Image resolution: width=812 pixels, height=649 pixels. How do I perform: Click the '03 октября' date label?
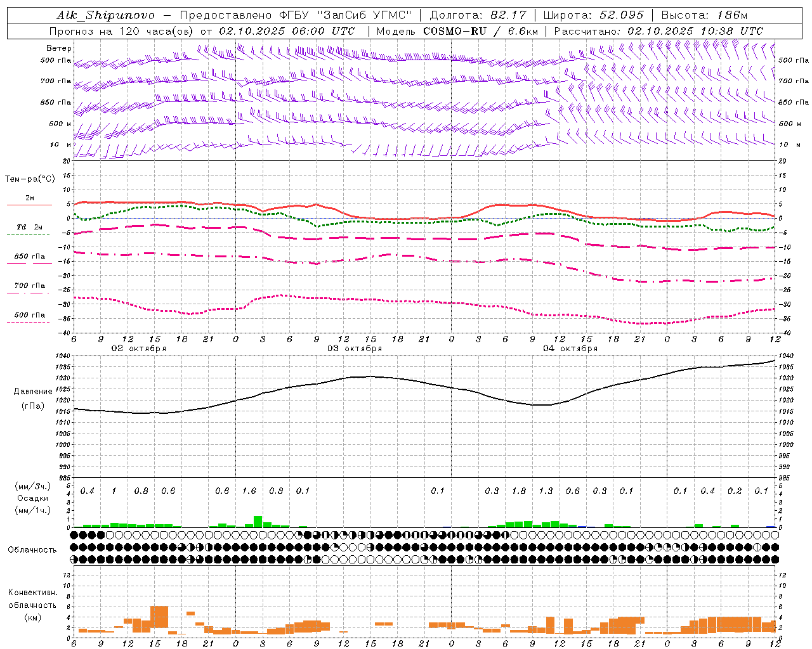click(x=355, y=349)
